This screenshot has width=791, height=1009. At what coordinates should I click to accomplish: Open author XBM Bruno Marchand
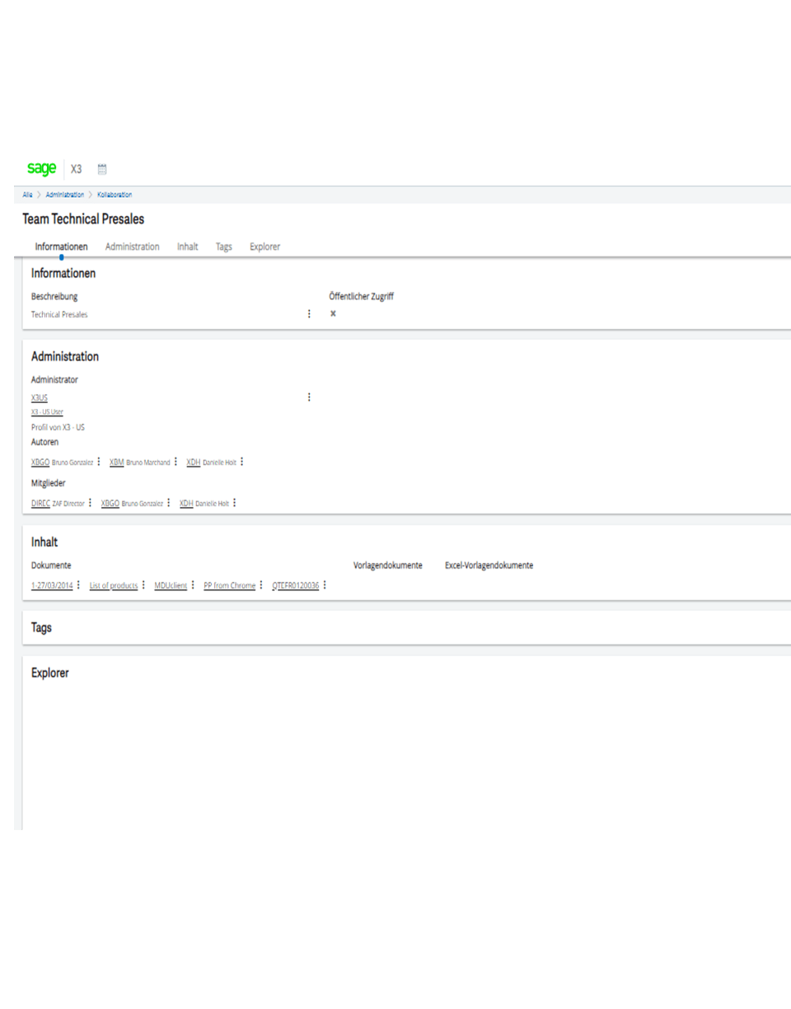point(139,462)
